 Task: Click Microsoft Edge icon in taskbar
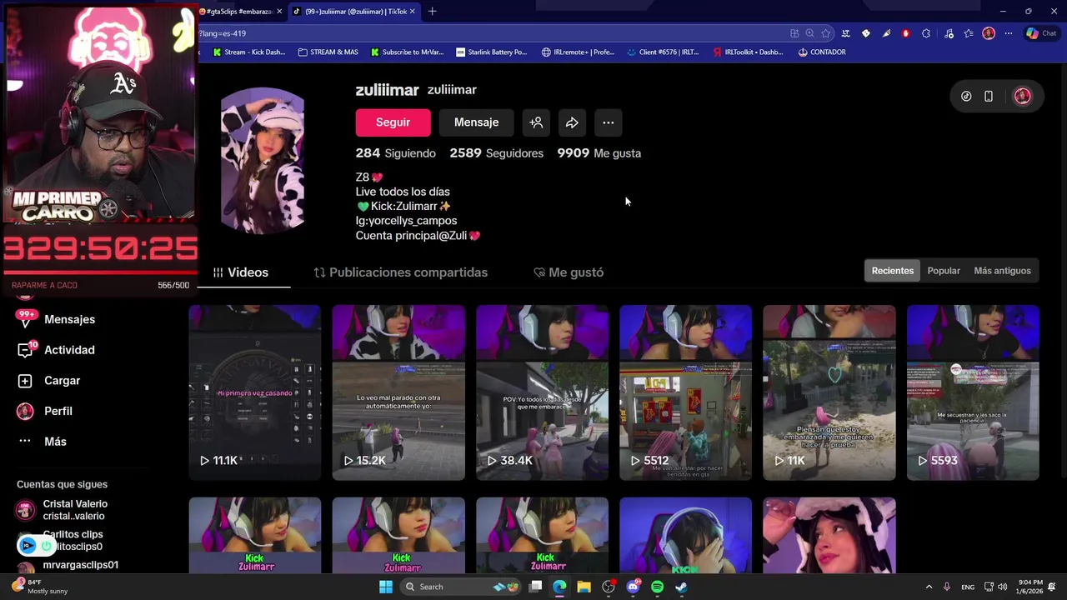(x=559, y=587)
